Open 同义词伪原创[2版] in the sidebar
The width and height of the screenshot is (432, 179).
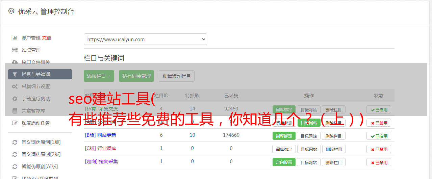coord(41,154)
